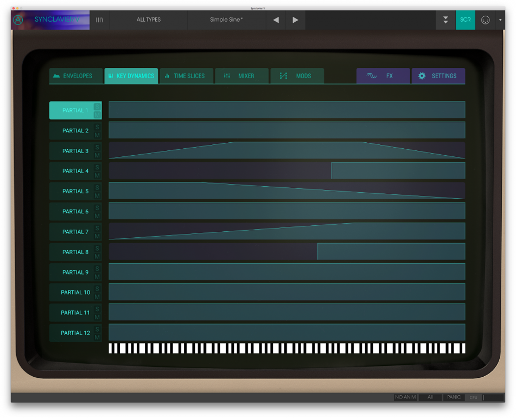Screen dimensions: 516x418
Task: Solo Partial 1 with its S toggle
Action: click(x=97, y=107)
